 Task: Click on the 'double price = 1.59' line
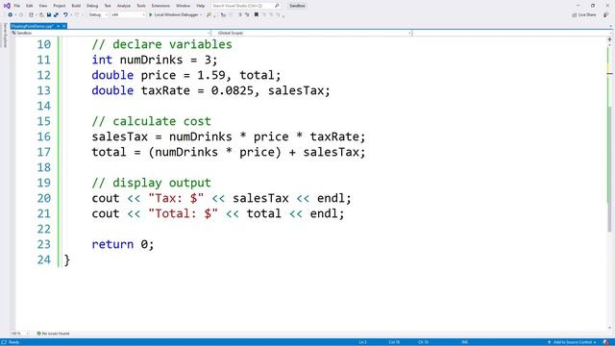click(186, 75)
